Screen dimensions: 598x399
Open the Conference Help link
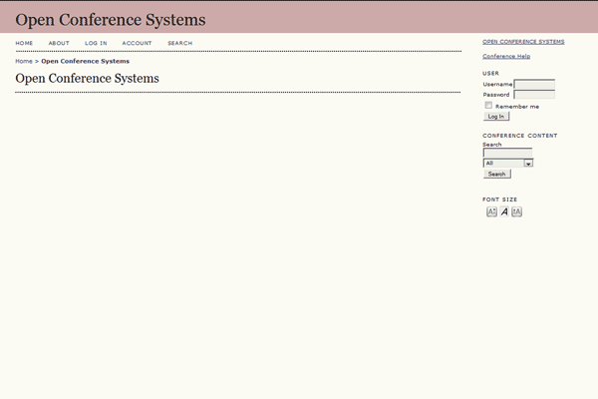point(506,56)
